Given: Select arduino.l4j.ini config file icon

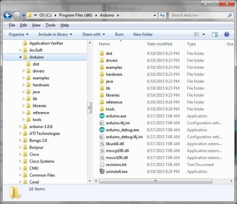Looking at the screenshot, I should click(102, 123).
